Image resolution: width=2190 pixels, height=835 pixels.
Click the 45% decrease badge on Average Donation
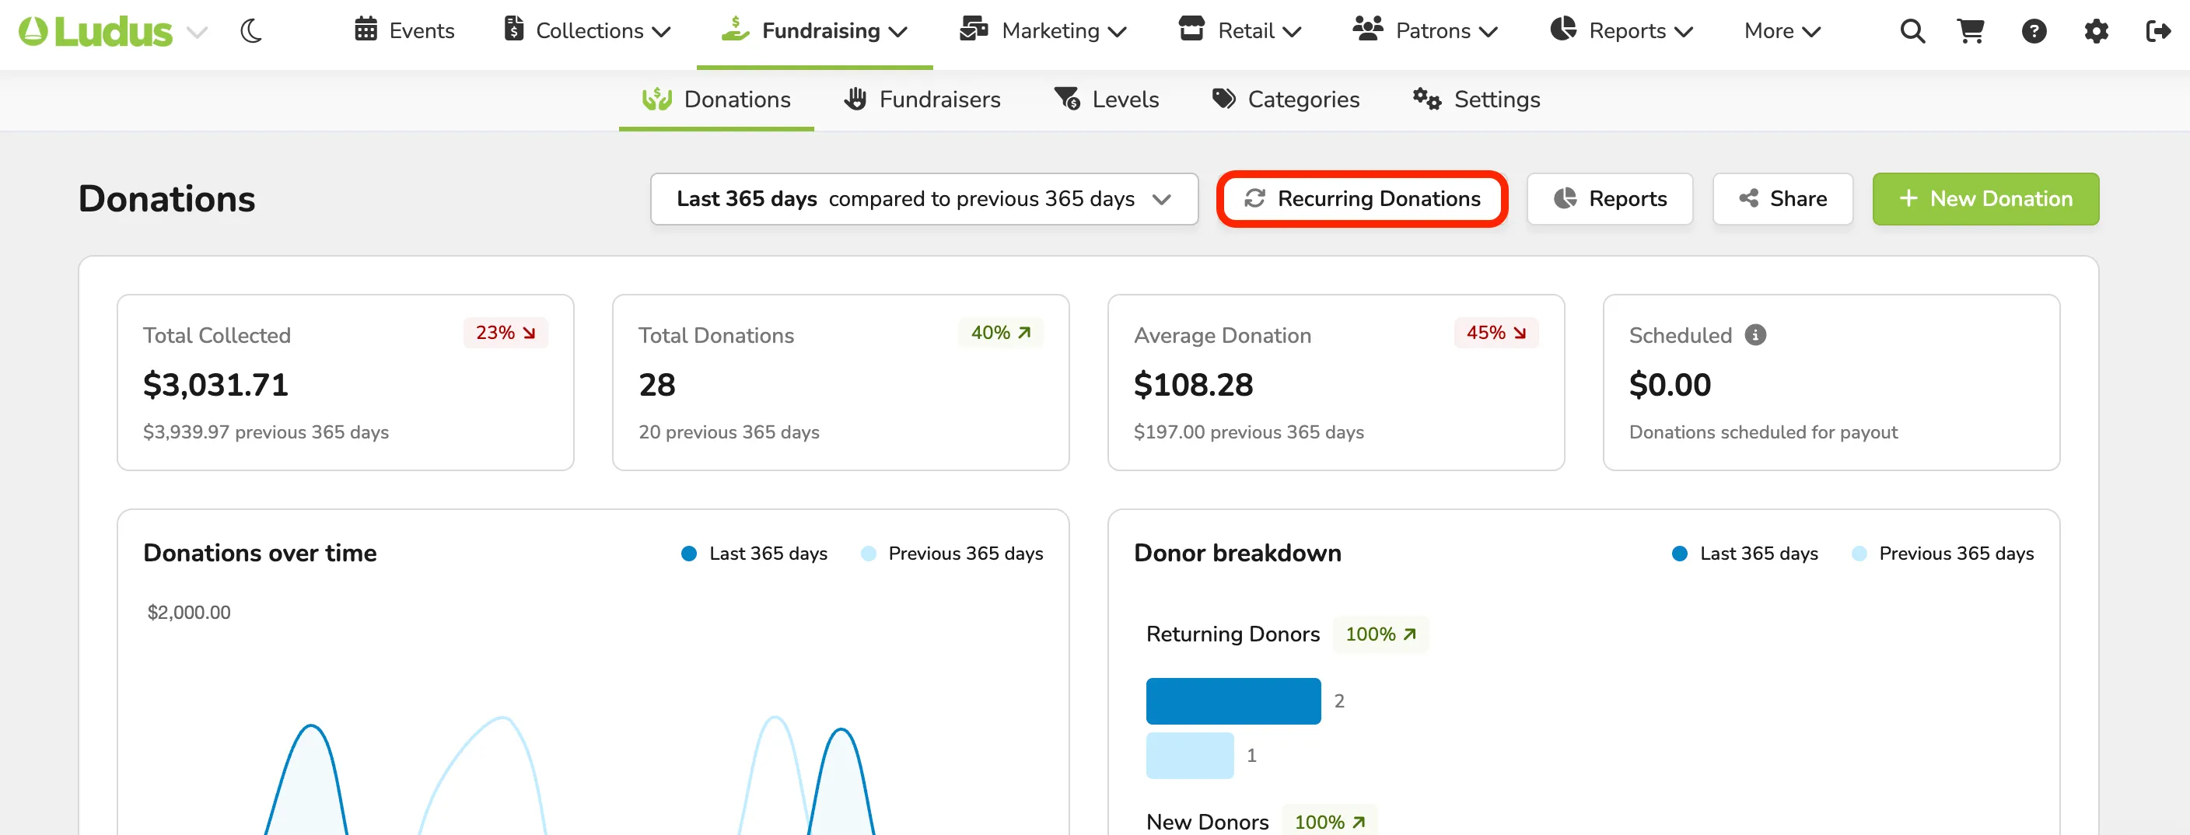1496,333
